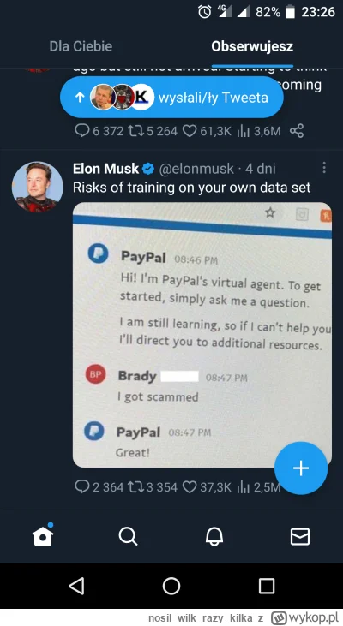This screenshot has height=626, width=343.
Task: Tap the compose tweet plus button
Action: (301, 468)
